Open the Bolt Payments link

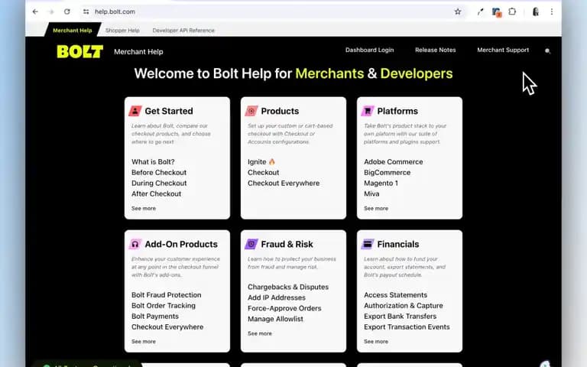pos(155,316)
